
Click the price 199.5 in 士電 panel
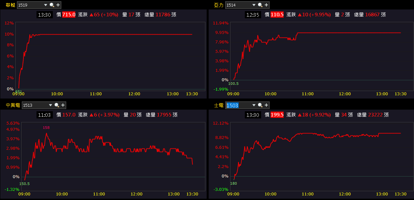click(x=277, y=115)
